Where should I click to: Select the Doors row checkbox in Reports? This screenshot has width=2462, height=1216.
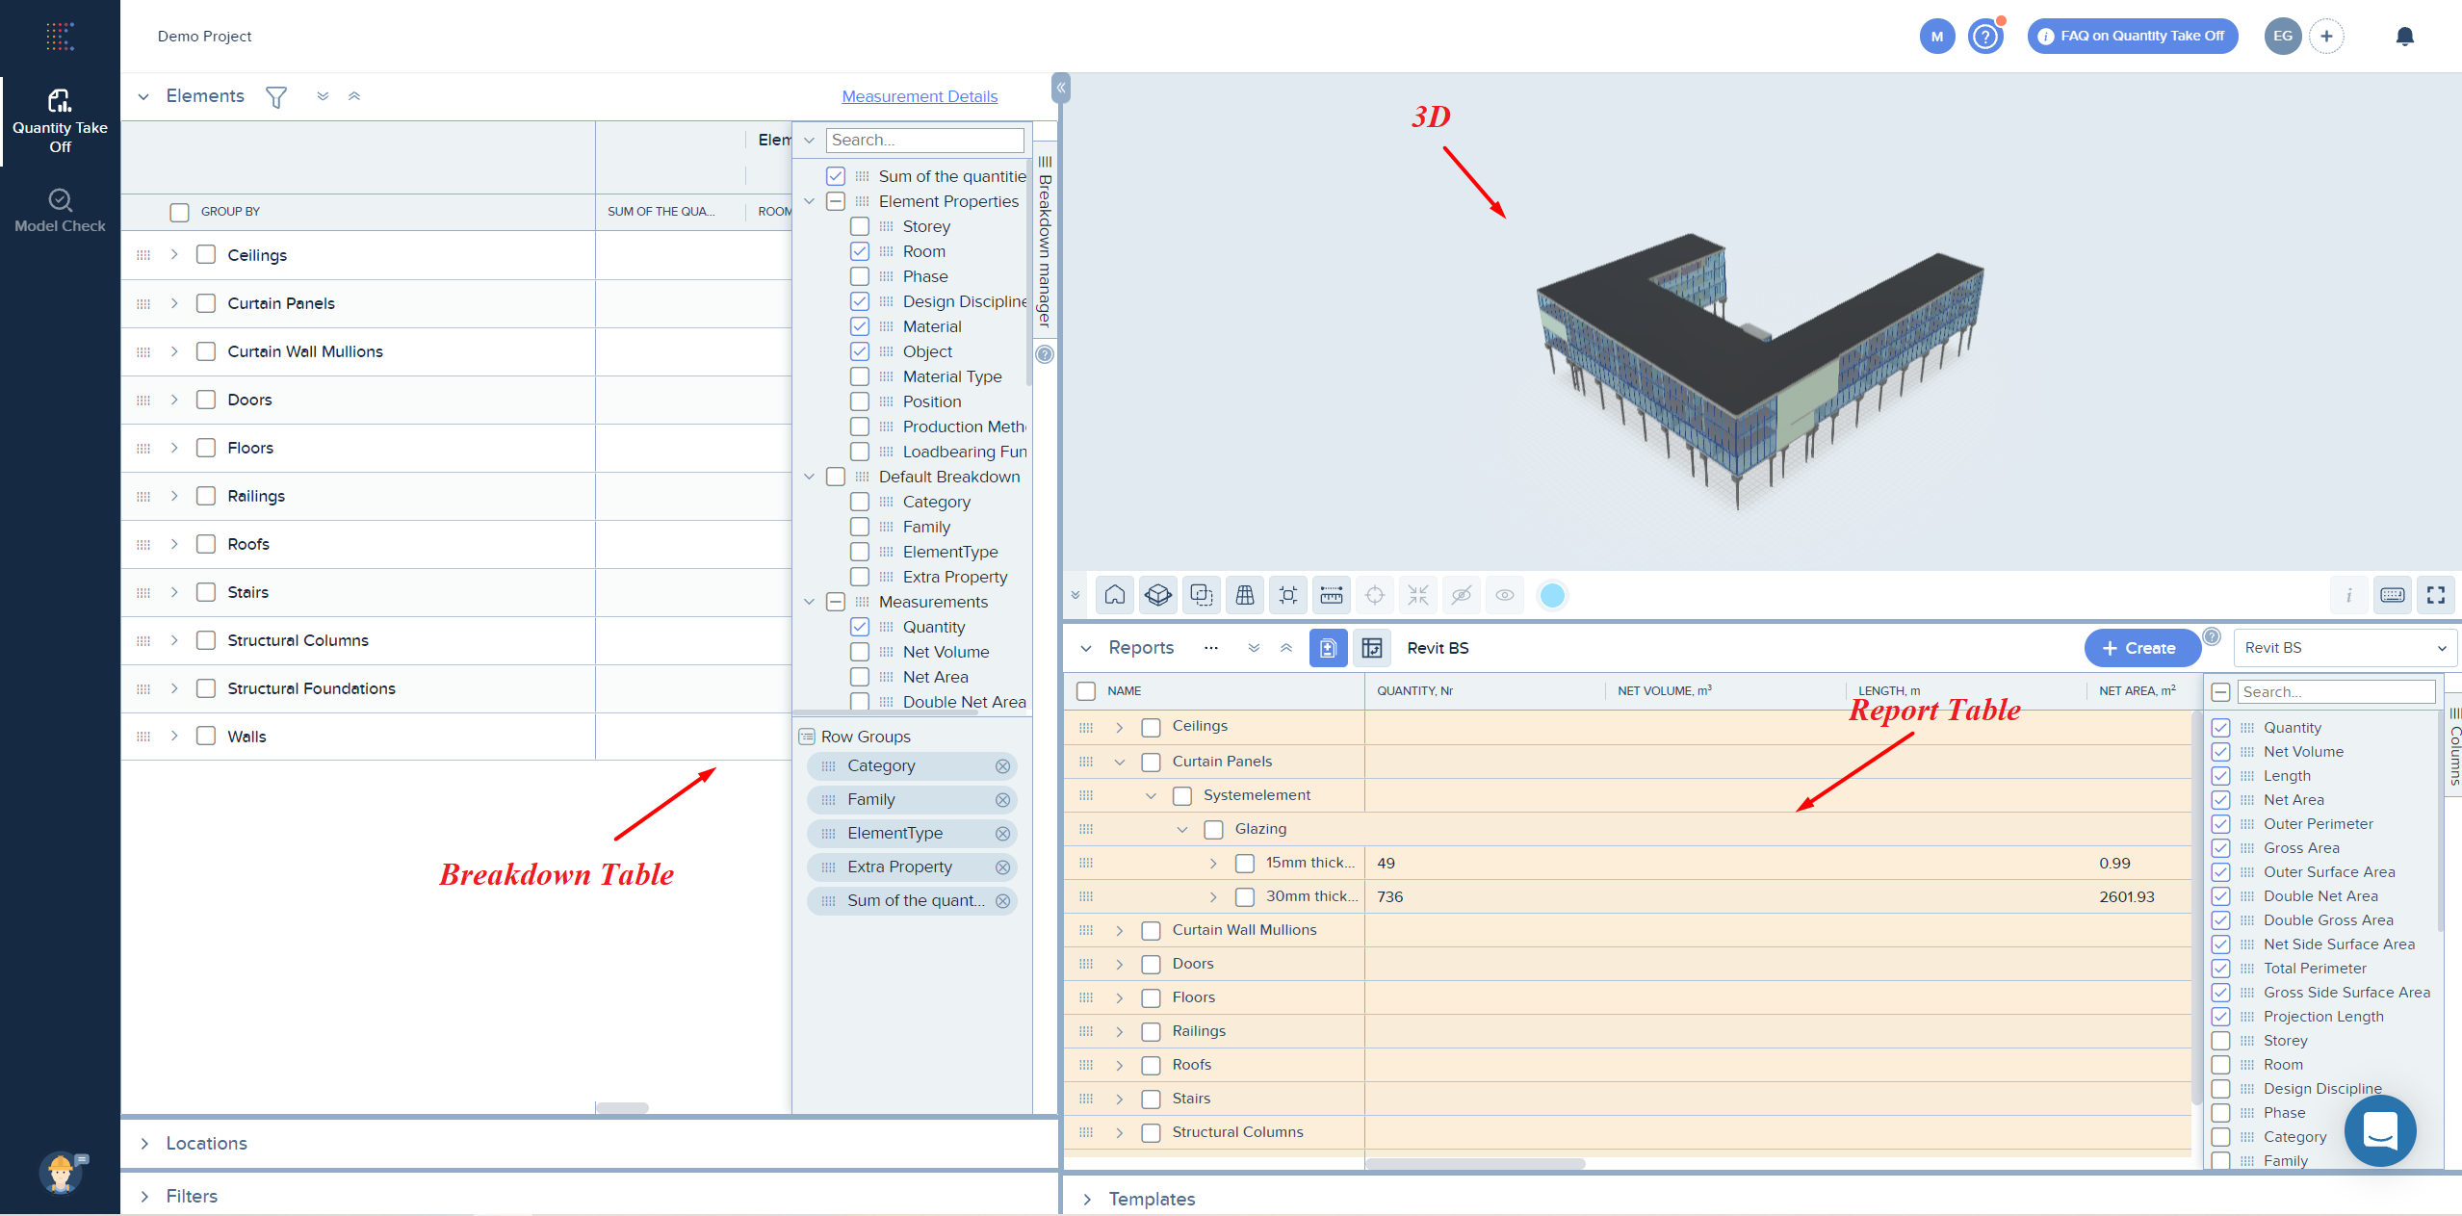tap(1151, 964)
